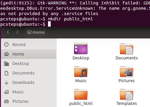150x107 pixels.
Task: Click the "Documents" label in file view
Action: click(x=127, y=58)
